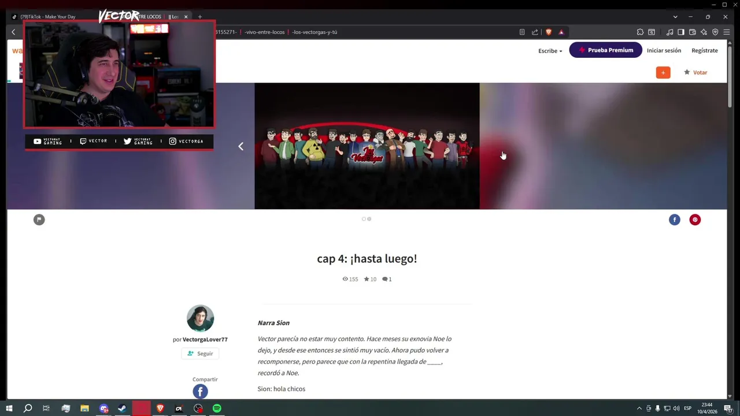
Task: Open the Brave Shields lion icon
Action: pos(549,32)
